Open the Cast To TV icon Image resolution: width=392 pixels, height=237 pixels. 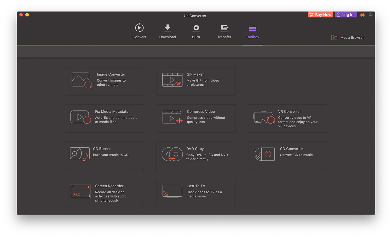pyautogui.click(x=172, y=191)
